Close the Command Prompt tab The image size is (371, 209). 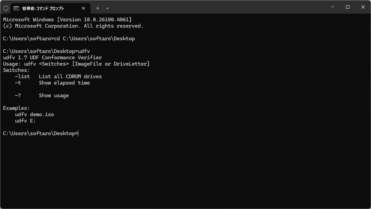[x=83, y=8]
